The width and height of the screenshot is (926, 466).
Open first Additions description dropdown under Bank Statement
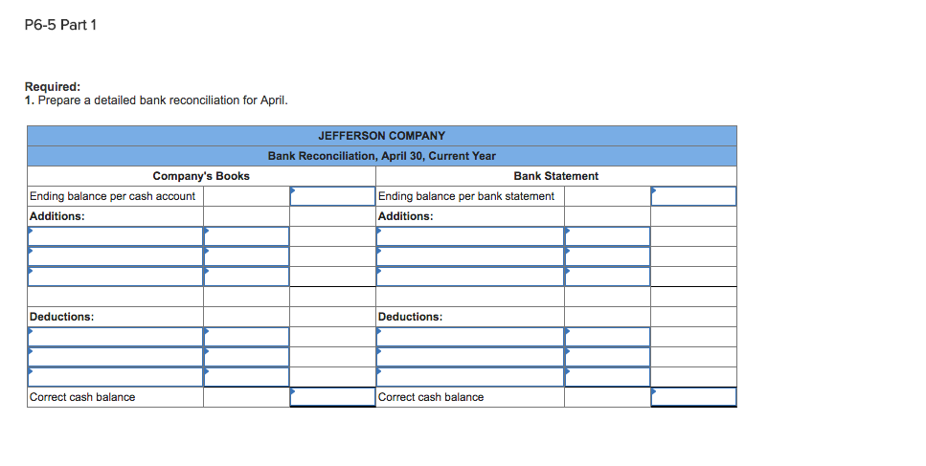470,236
